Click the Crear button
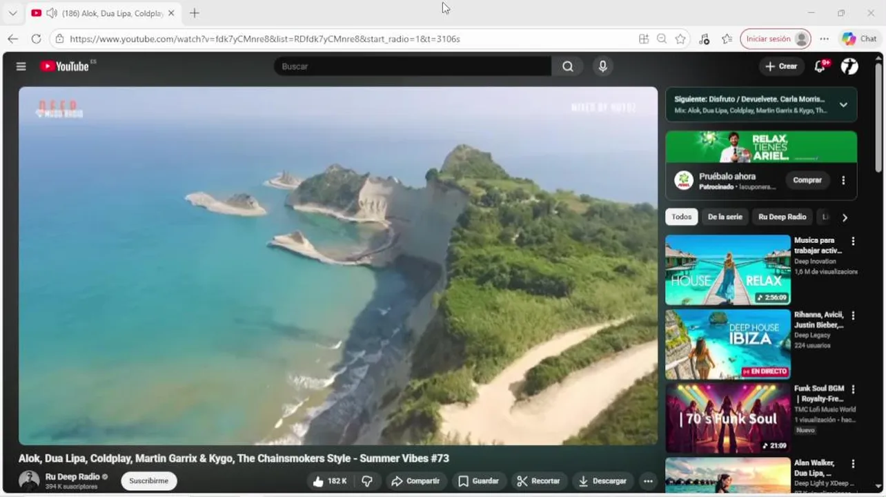Screen dimensions: 886x497 [781, 66]
